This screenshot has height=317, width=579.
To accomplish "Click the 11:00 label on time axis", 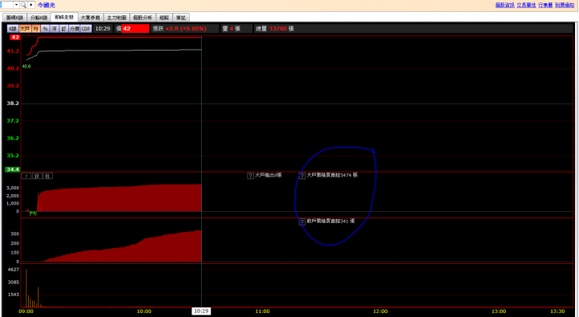I will click(x=262, y=311).
